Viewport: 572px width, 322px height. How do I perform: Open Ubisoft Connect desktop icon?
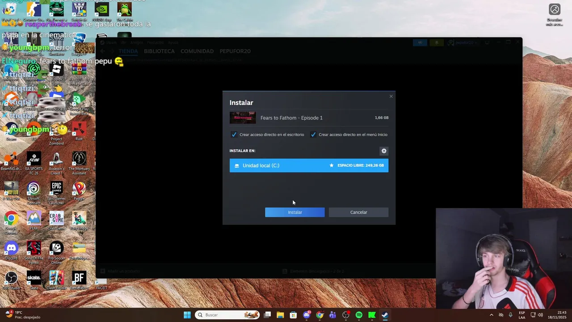click(x=34, y=193)
